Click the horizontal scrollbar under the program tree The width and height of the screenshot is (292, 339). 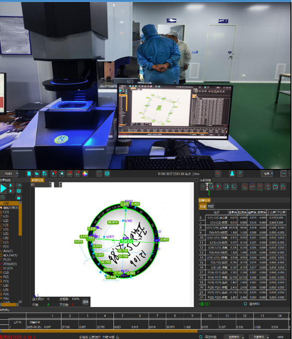pyautogui.click(x=8, y=305)
